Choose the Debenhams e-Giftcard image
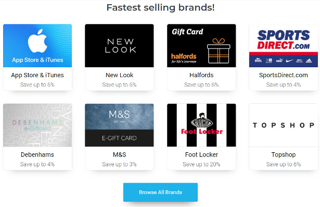Image resolution: width=320 pixels, height=207 pixels. pyautogui.click(x=37, y=125)
